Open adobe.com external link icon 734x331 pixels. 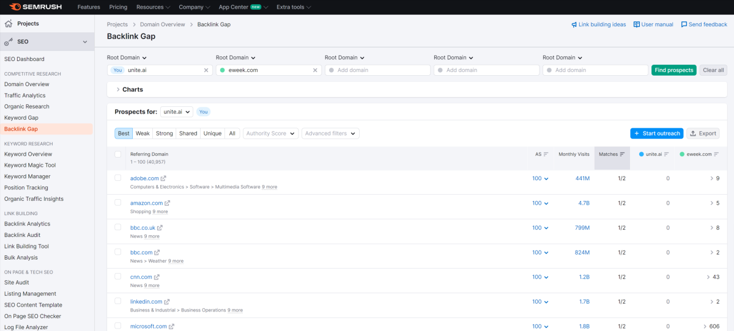(164, 178)
